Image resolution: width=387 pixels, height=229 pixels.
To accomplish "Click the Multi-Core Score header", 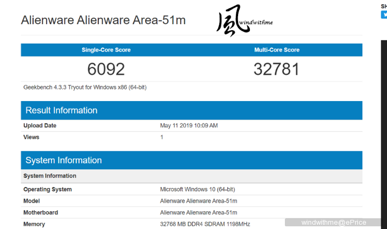I will (x=277, y=50).
